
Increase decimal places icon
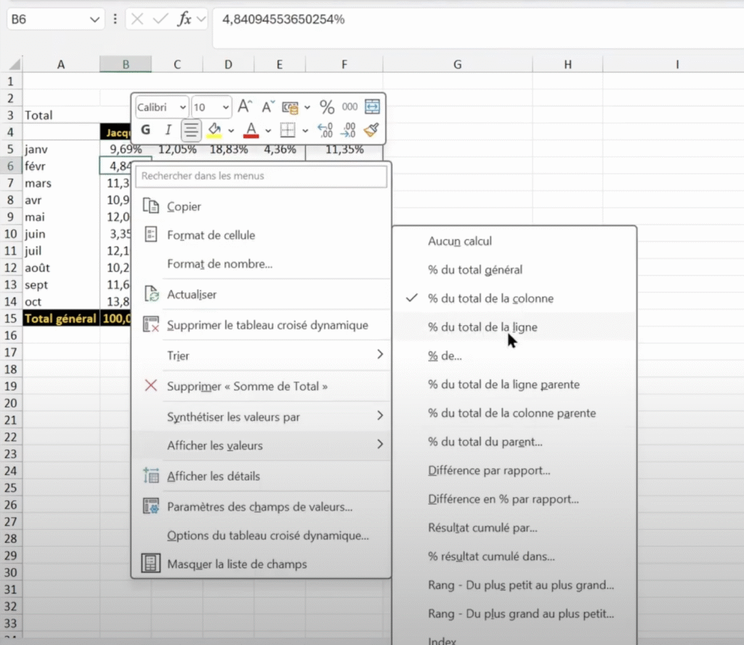325,129
